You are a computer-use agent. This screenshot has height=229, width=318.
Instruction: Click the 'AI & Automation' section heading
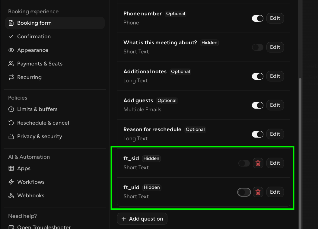pos(29,157)
